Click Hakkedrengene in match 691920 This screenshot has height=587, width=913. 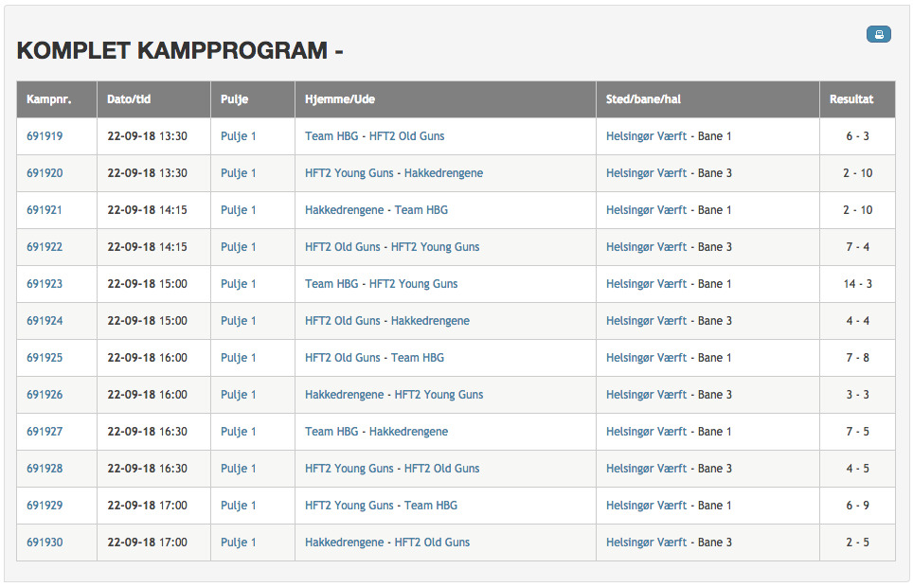click(443, 173)
